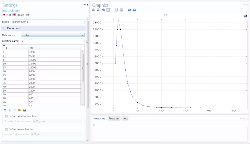Select the cell with value 6000
This screenshot has width=250, height=144.
tap(54, 75)
